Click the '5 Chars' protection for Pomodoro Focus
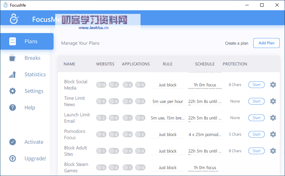This screenshot has height=176, width=285. [x=235, y=134]
